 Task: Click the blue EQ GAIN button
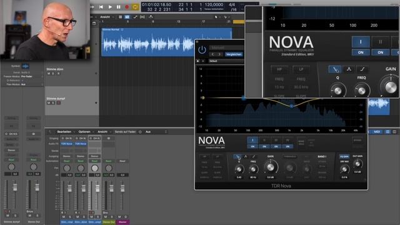[344, 156]
